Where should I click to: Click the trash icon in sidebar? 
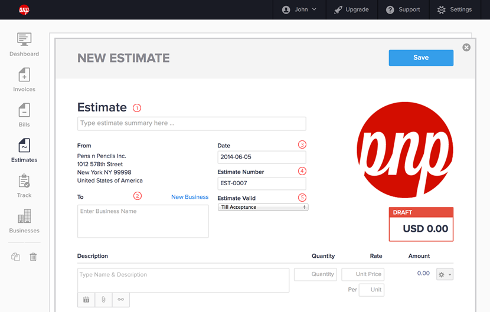tap(33, 257)
